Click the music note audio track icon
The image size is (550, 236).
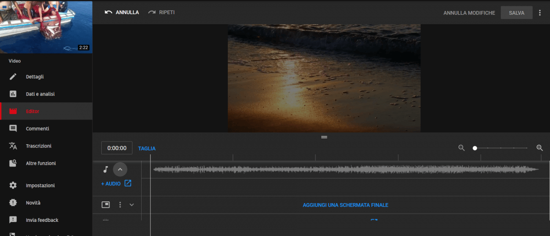tap(105, 169)
